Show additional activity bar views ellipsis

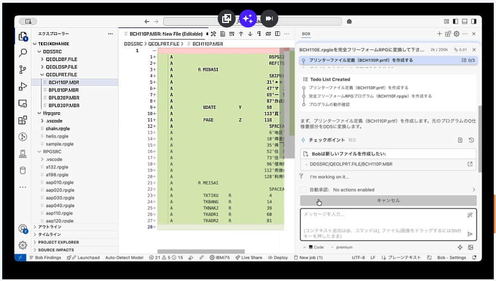click(23, 187)
